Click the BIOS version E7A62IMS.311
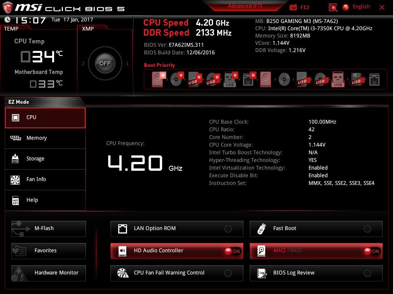 point(186,45)
